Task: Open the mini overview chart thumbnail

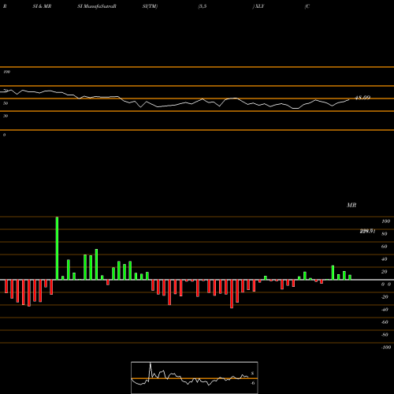Action: (195, 377)
